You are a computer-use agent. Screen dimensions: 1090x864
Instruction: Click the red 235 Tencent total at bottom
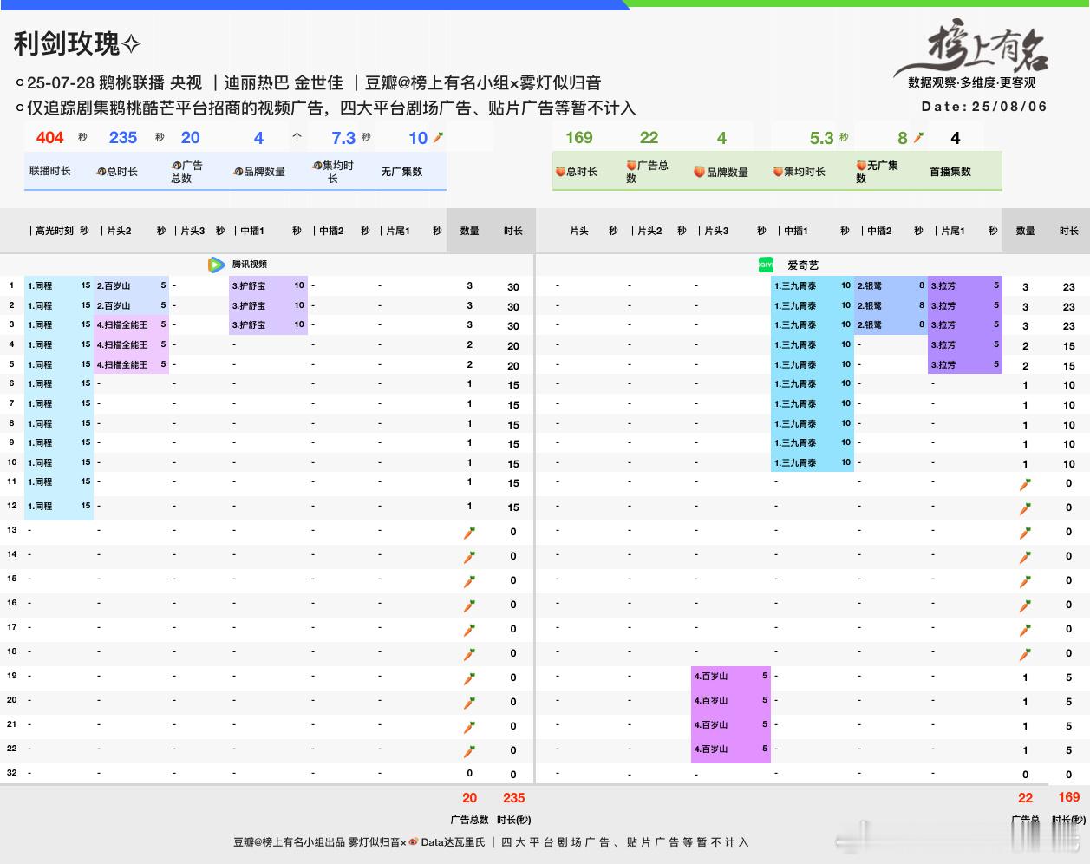(x=513, y=798)
